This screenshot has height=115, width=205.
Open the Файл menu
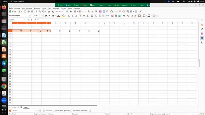pos(11,8)
